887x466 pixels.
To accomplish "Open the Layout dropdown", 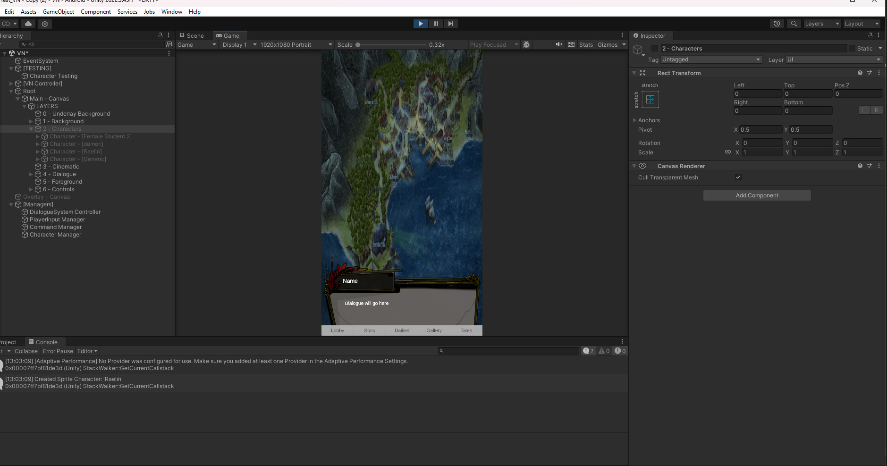I will (x=862, y=23).
